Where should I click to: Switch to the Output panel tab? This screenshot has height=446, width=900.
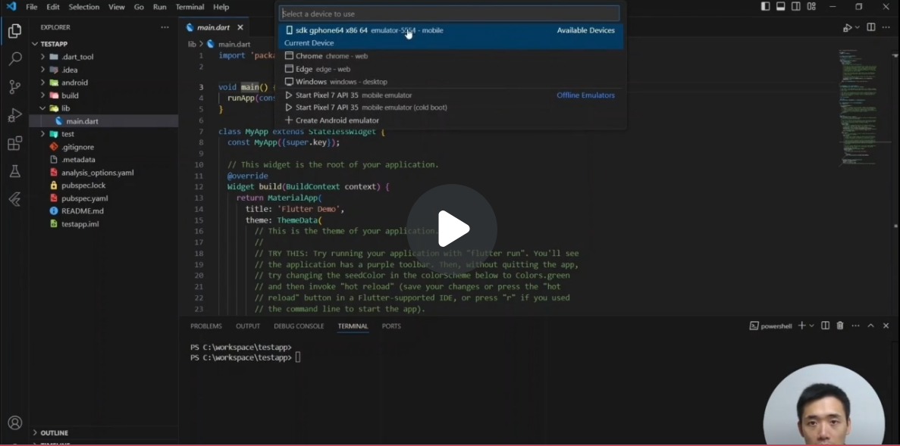coord(248,326)
